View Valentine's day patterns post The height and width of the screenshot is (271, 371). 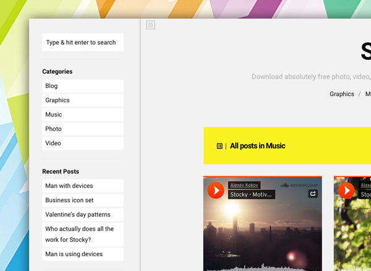pyautogui.click(x=83, y=215)
